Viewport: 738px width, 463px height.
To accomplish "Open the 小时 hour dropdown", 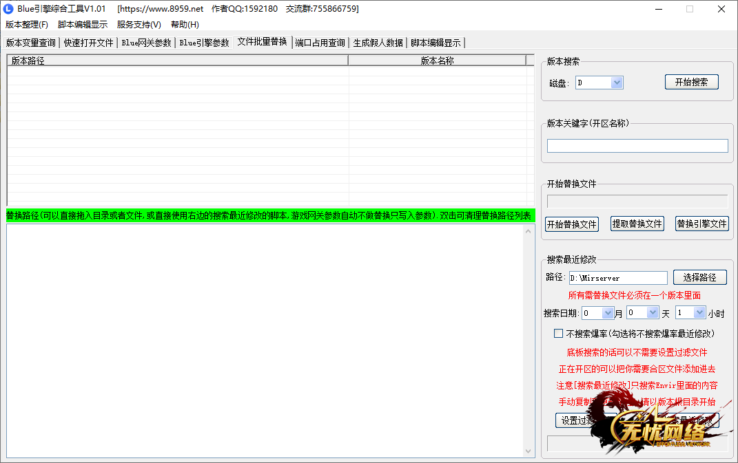I will [699, 313].
